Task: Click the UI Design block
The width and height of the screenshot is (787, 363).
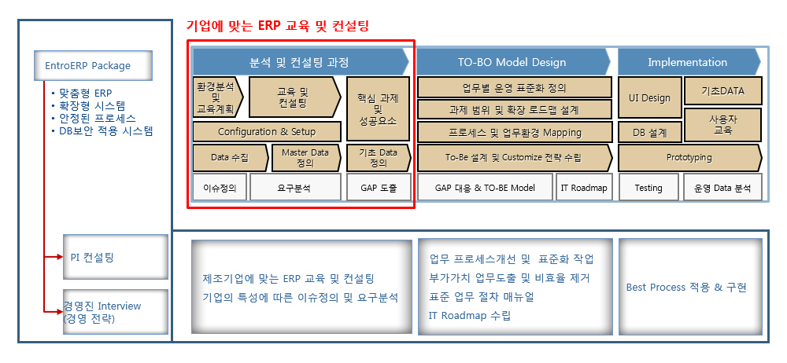Action: pos(649,97)
